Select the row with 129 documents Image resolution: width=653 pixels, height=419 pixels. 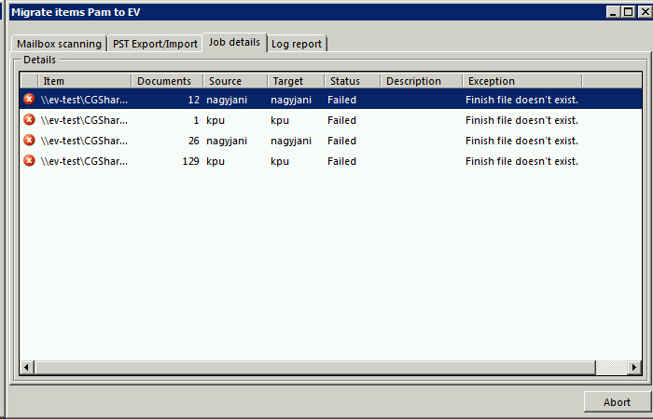coord(280,161)
